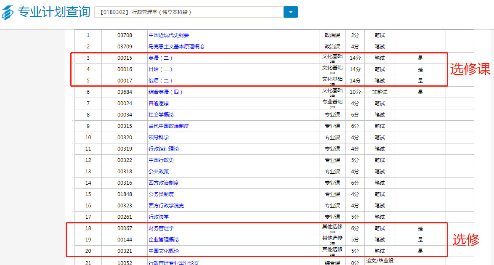
Task: Select course code 00144
Action: point(125,239)
